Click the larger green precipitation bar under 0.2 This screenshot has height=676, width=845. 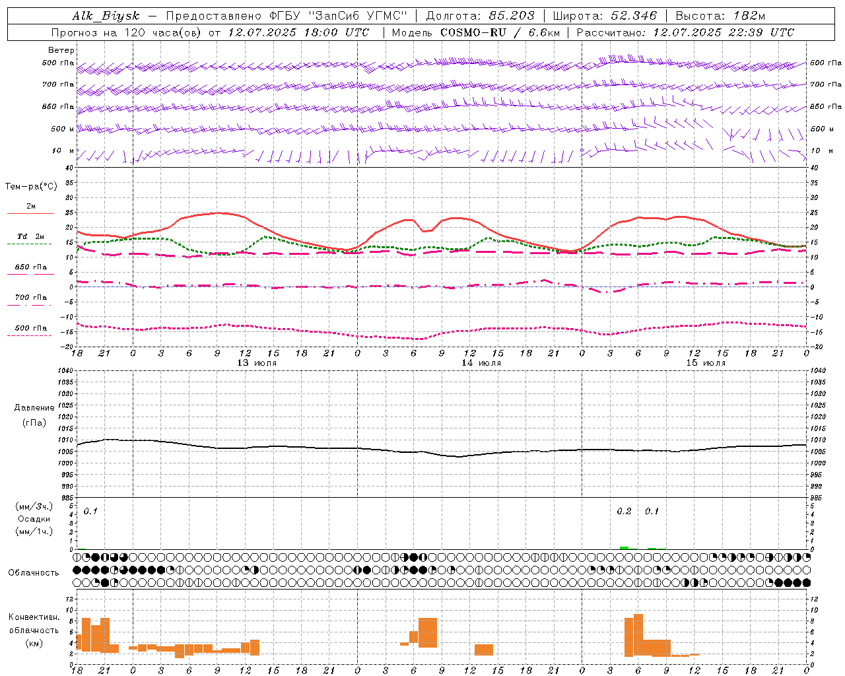pyautogui.click(x=624, y=548)
